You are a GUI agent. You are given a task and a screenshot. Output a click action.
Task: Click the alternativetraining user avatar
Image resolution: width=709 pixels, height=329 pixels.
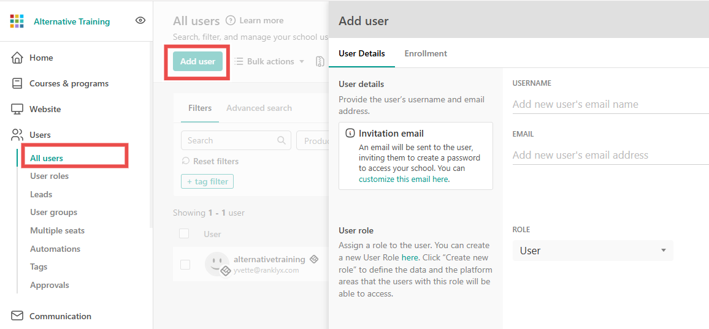click(x=217, y=264)
